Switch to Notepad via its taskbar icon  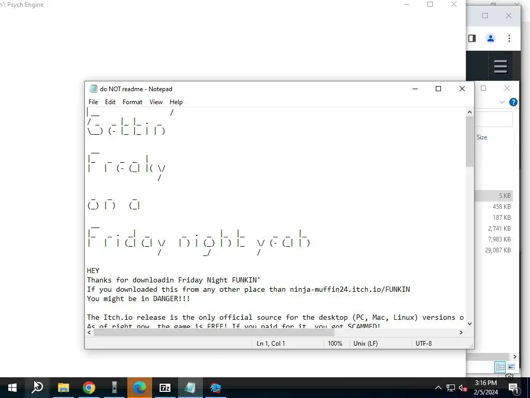190,388
